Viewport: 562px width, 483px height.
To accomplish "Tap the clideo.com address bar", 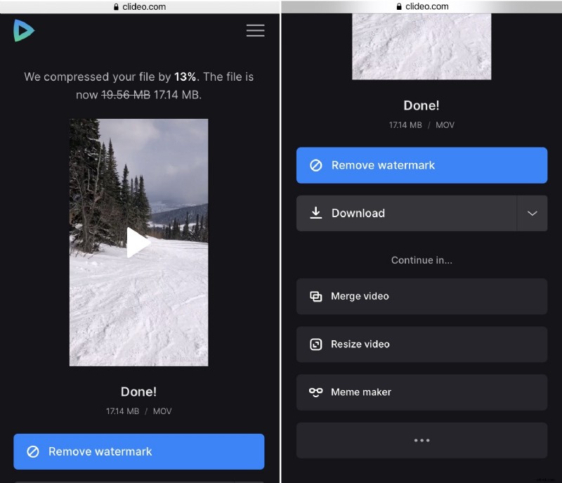I will pyautogui.click(x=139, y=6).
